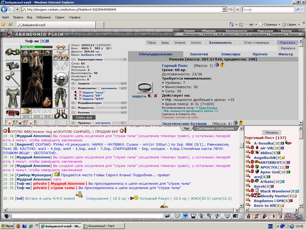This screenshot has width=306, height=230.
Task: Toggle the chat sound icon
Action: pos(217,216)
